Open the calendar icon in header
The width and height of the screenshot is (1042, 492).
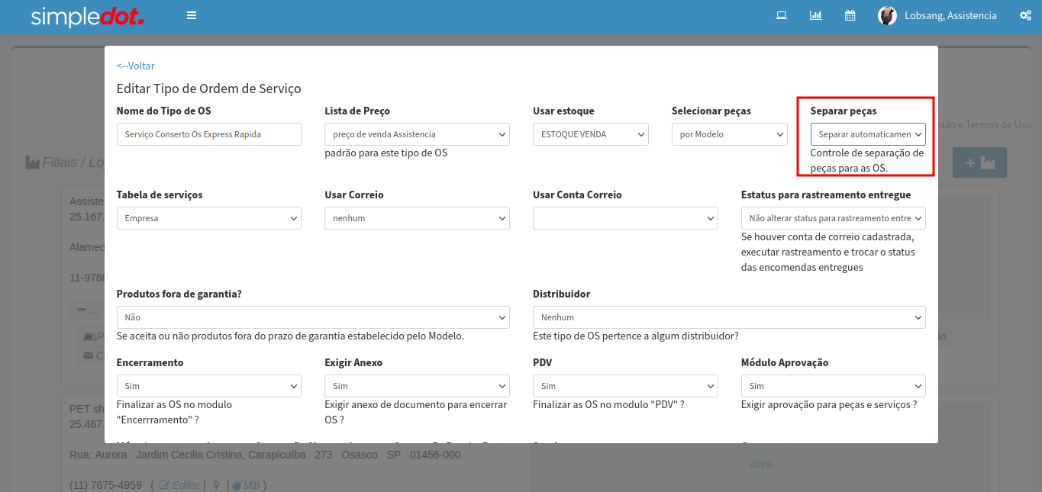[850, 15]
